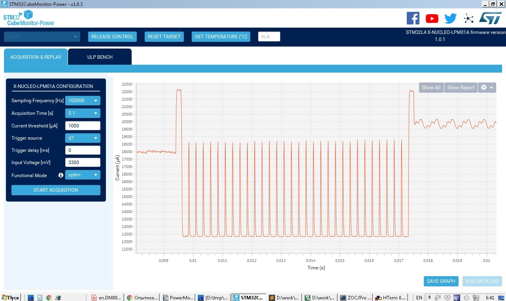Open the graph settings gear menu
506x301 pixels.
pyautogui.click(x=487, y=88)
